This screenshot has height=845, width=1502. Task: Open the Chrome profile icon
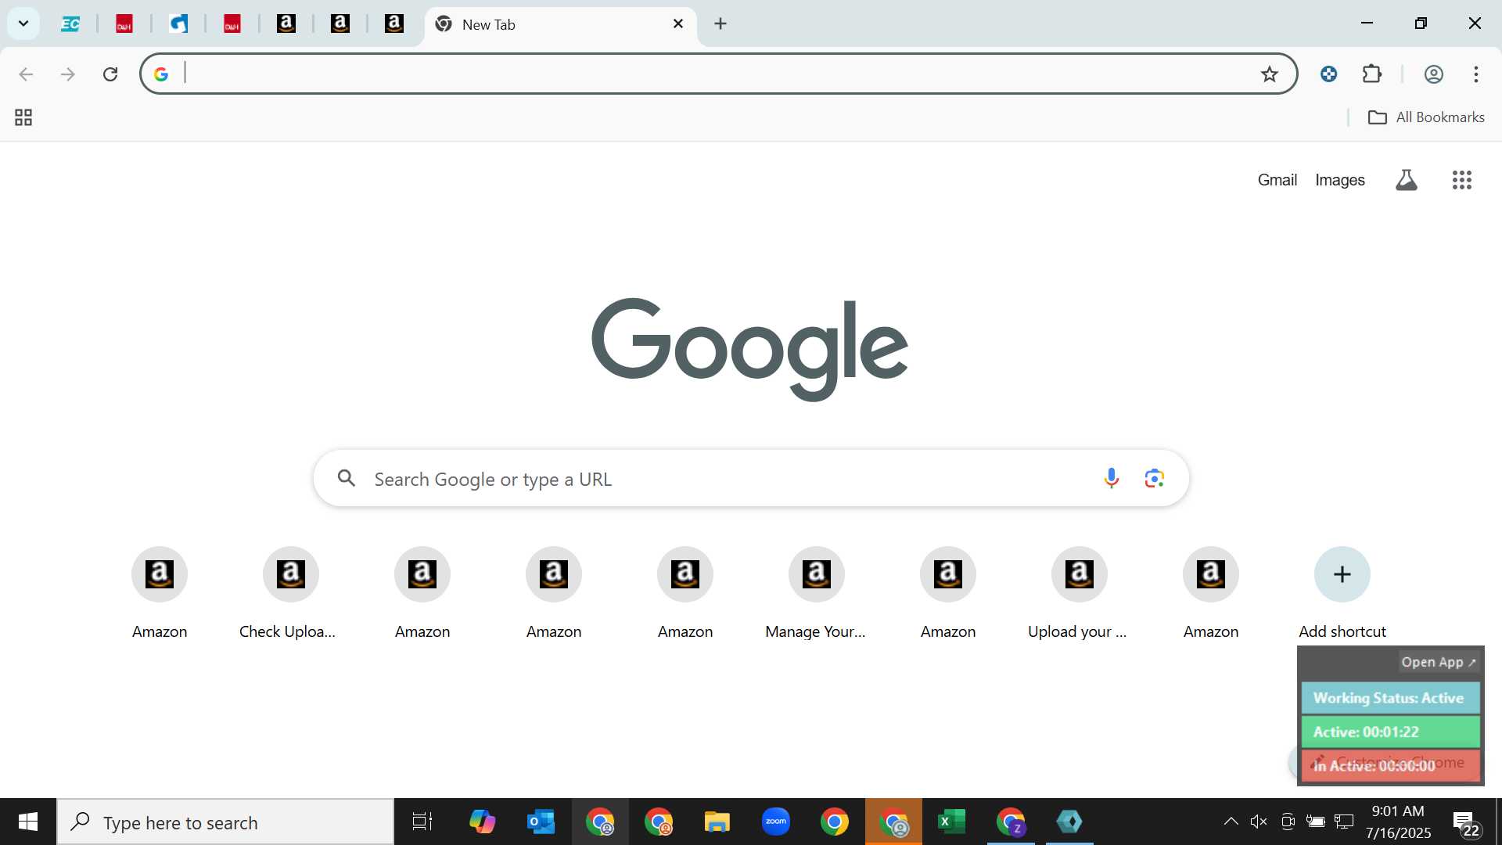[x=1433, y=74]
